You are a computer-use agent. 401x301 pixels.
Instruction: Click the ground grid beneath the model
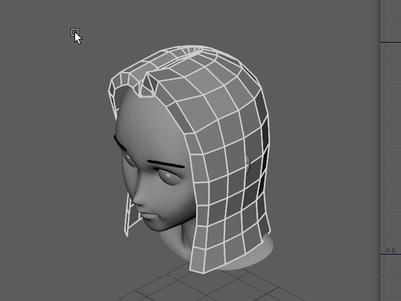pos(251,285)
